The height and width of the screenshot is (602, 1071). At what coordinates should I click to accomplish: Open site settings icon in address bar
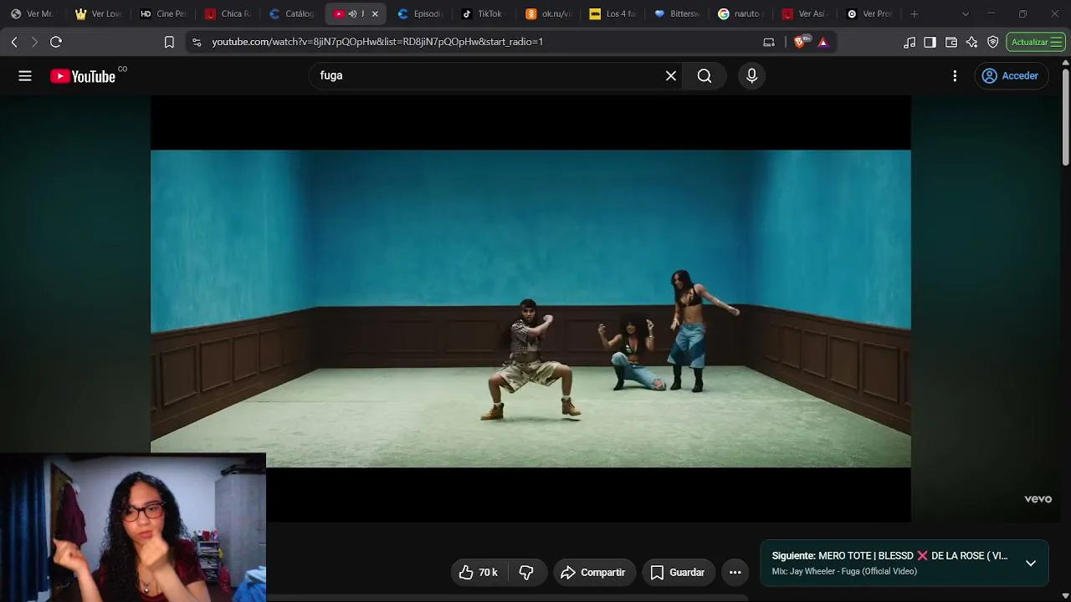pyautogui.click(x=196, y=42)
